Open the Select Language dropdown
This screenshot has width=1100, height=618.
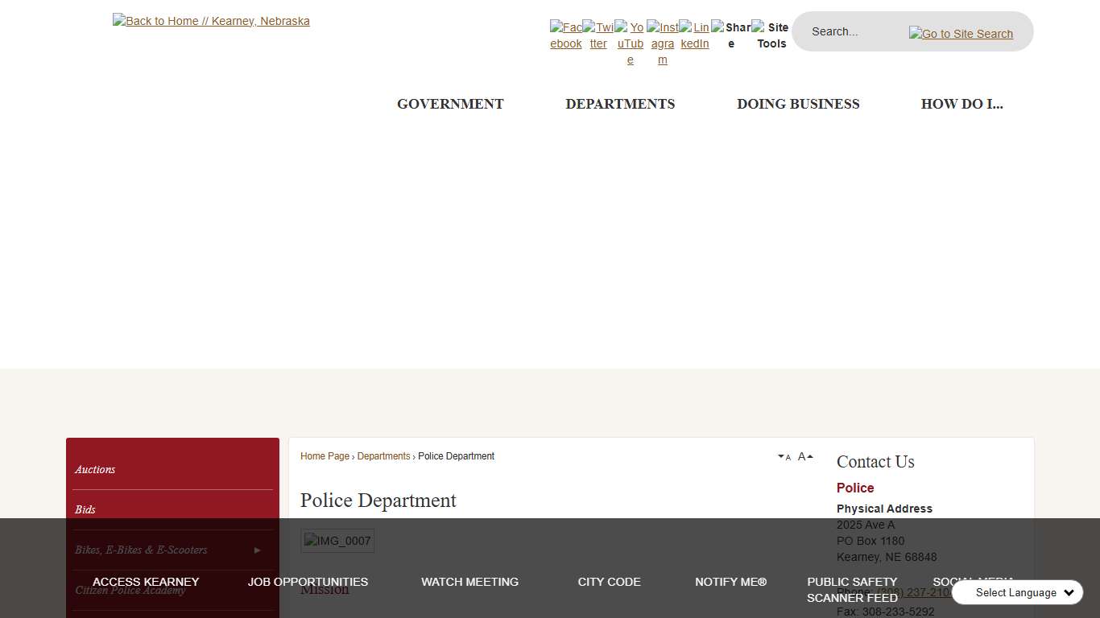click(1017, 592)
